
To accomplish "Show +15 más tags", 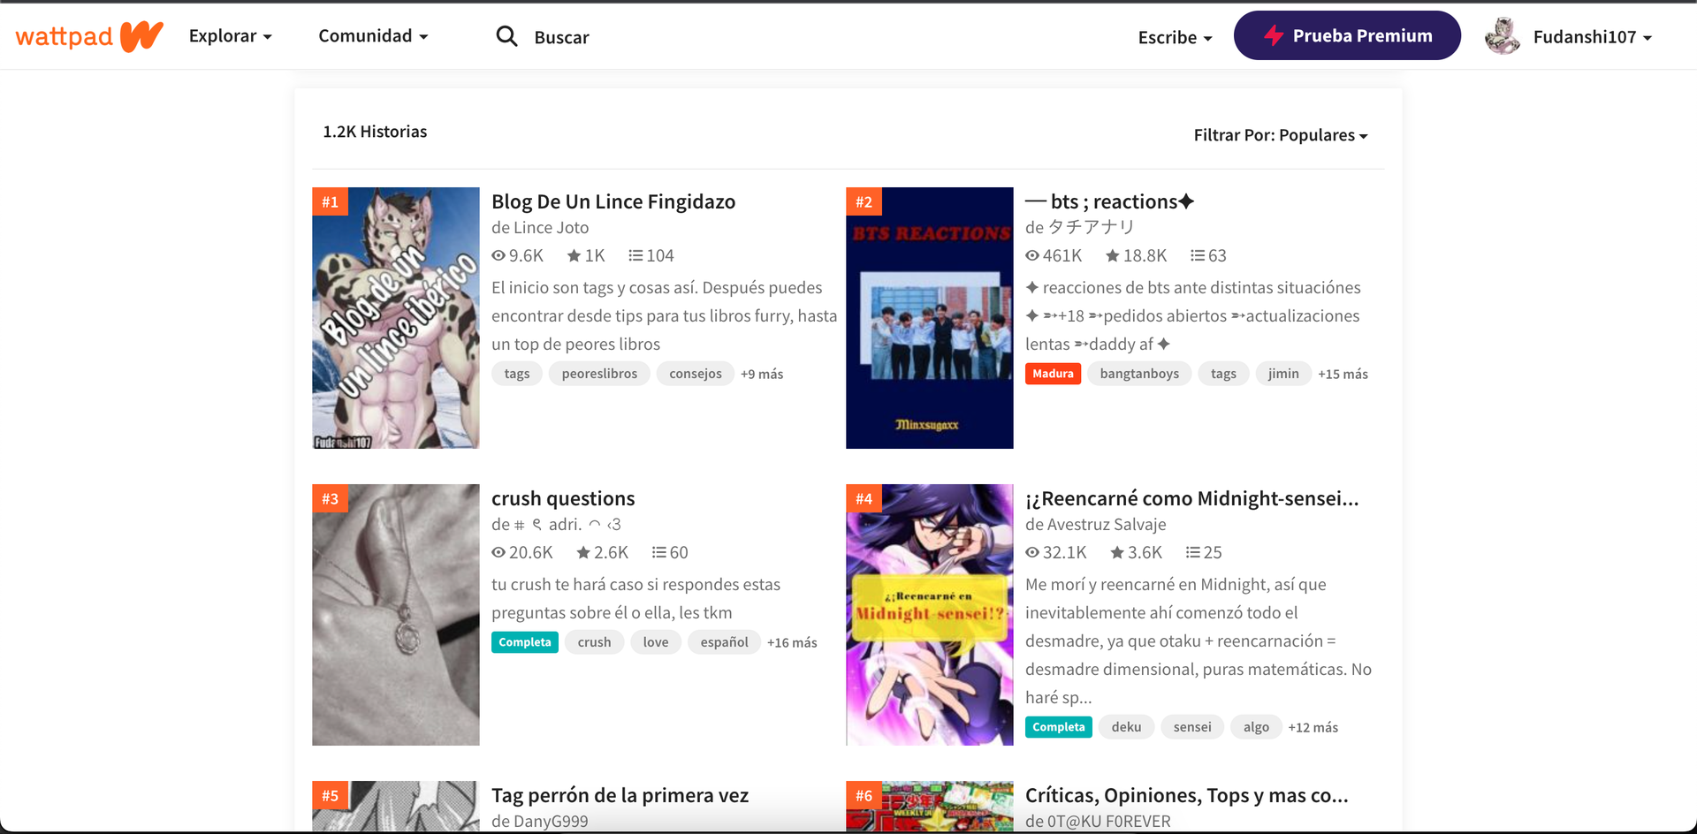I will click(x=1343, y=374).
